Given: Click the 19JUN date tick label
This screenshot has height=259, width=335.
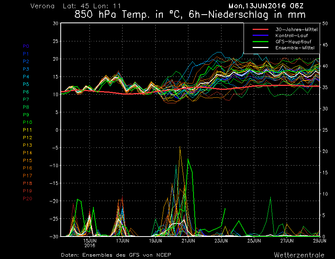Looking at the screenshot, I should pos(156,241).
